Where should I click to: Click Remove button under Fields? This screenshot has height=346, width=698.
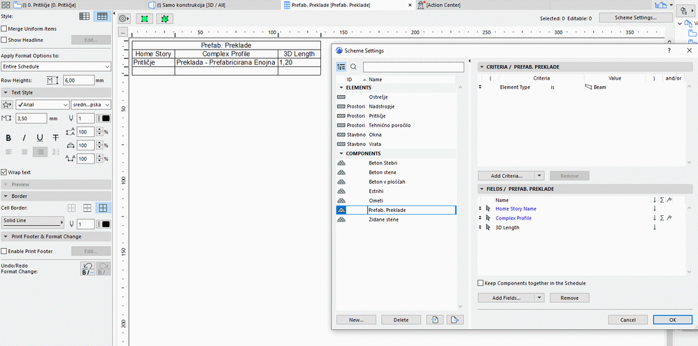click(569, 298)
